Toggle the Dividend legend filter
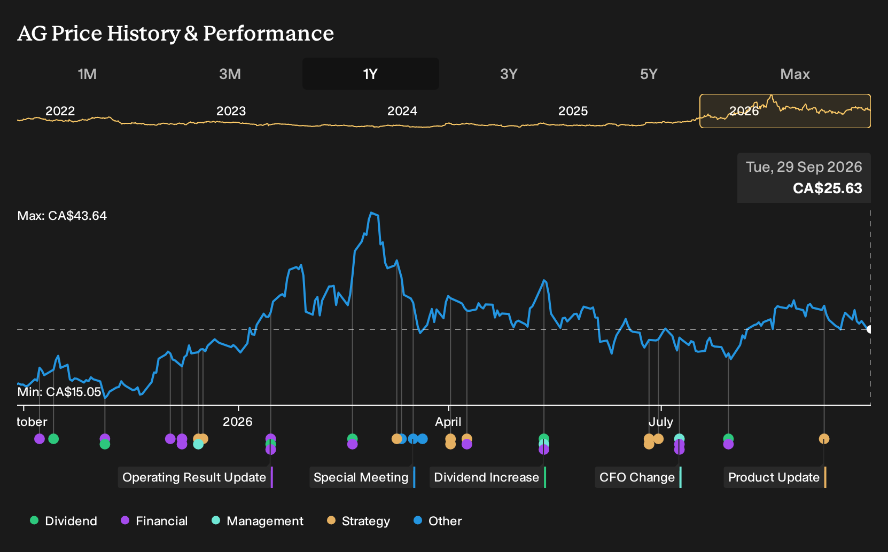 [64, 521]
